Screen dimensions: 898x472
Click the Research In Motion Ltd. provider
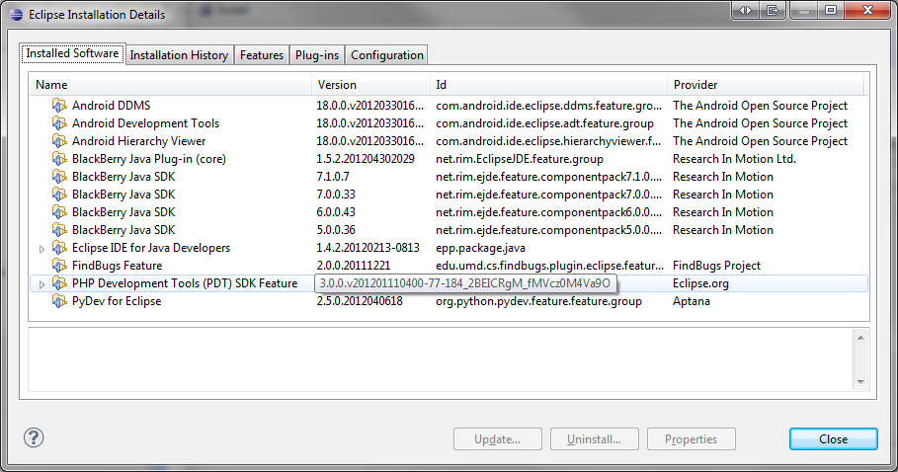tap(734, 158)
